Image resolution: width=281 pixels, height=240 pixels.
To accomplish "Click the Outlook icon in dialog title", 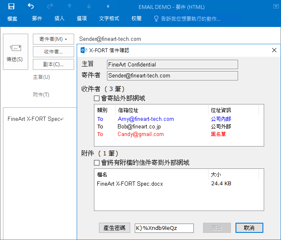I will pos(84,51).
